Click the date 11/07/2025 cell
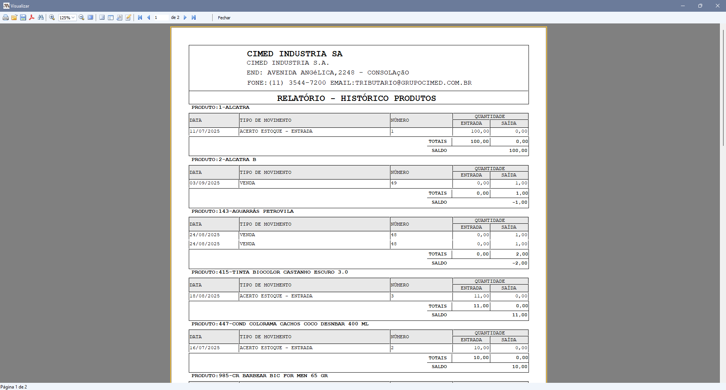Image resolution: width=726 pixels, height=390 pixels. (205, 132)
